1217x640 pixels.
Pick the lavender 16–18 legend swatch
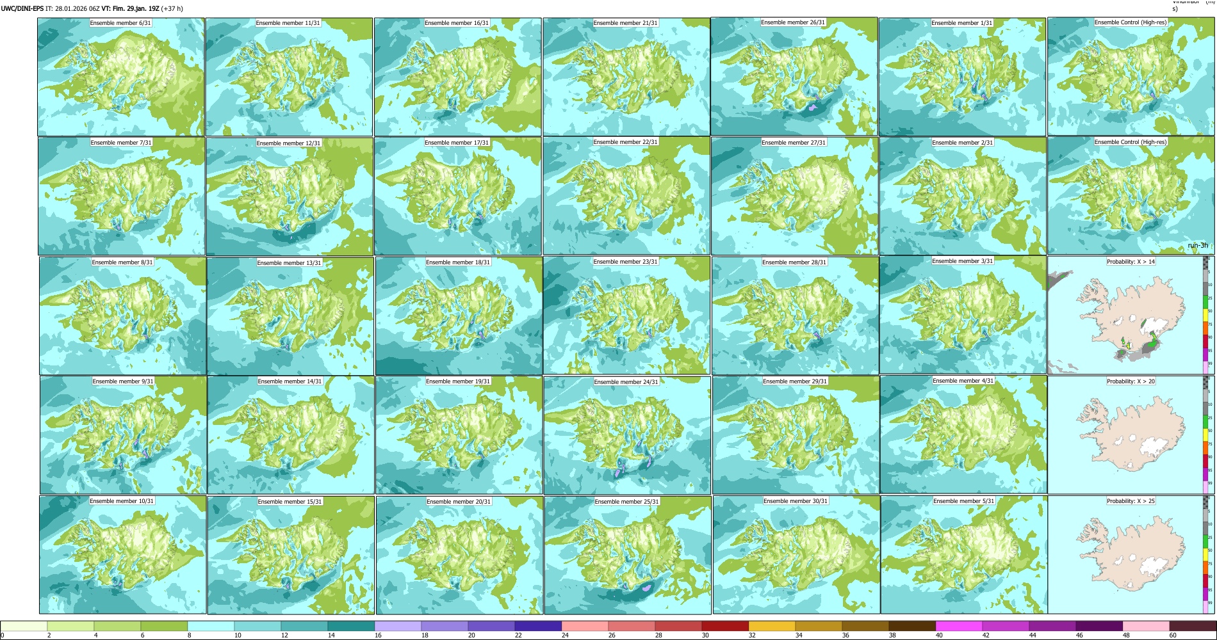click(x=398, y=627)
